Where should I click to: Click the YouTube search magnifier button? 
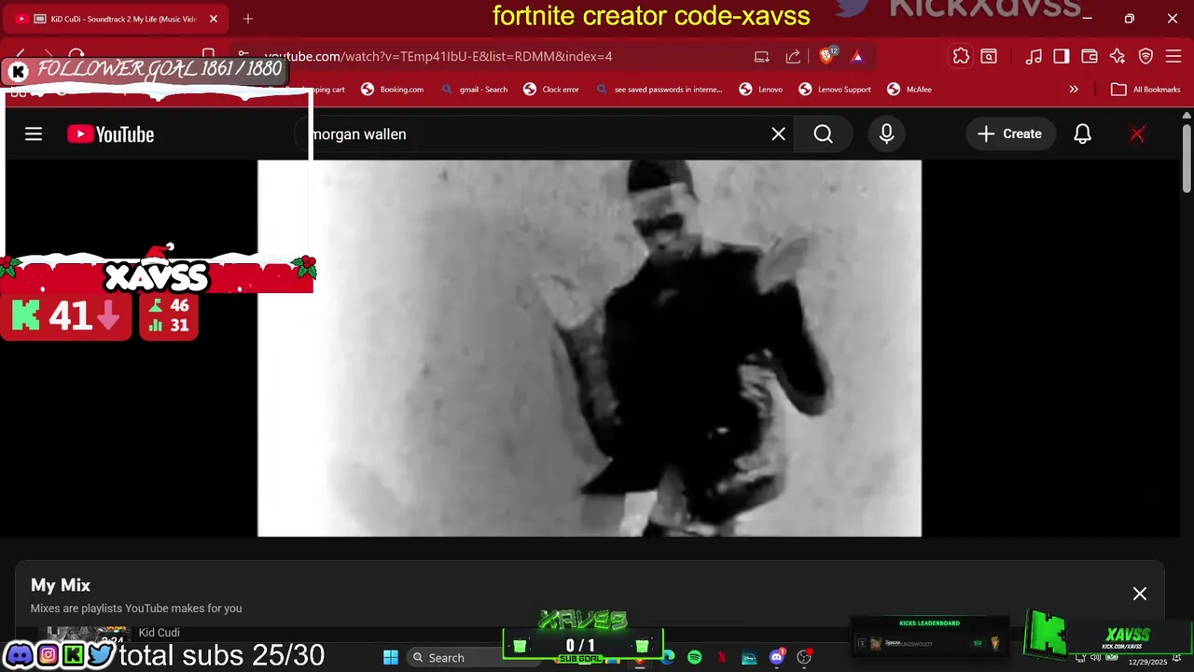point(823,134)
